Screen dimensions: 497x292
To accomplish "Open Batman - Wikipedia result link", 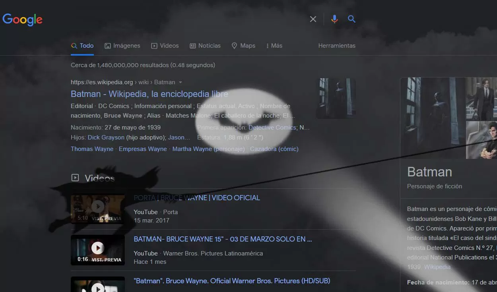I will point(149,94).
